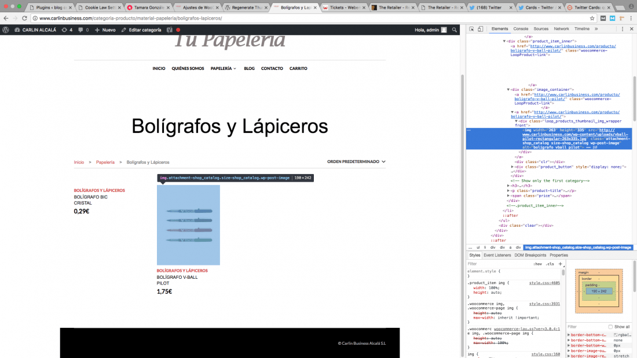This screenshot has width=637, height=358.
Task: Click the WordPress logo in admin bar
Action: click(x=6, y=30)
